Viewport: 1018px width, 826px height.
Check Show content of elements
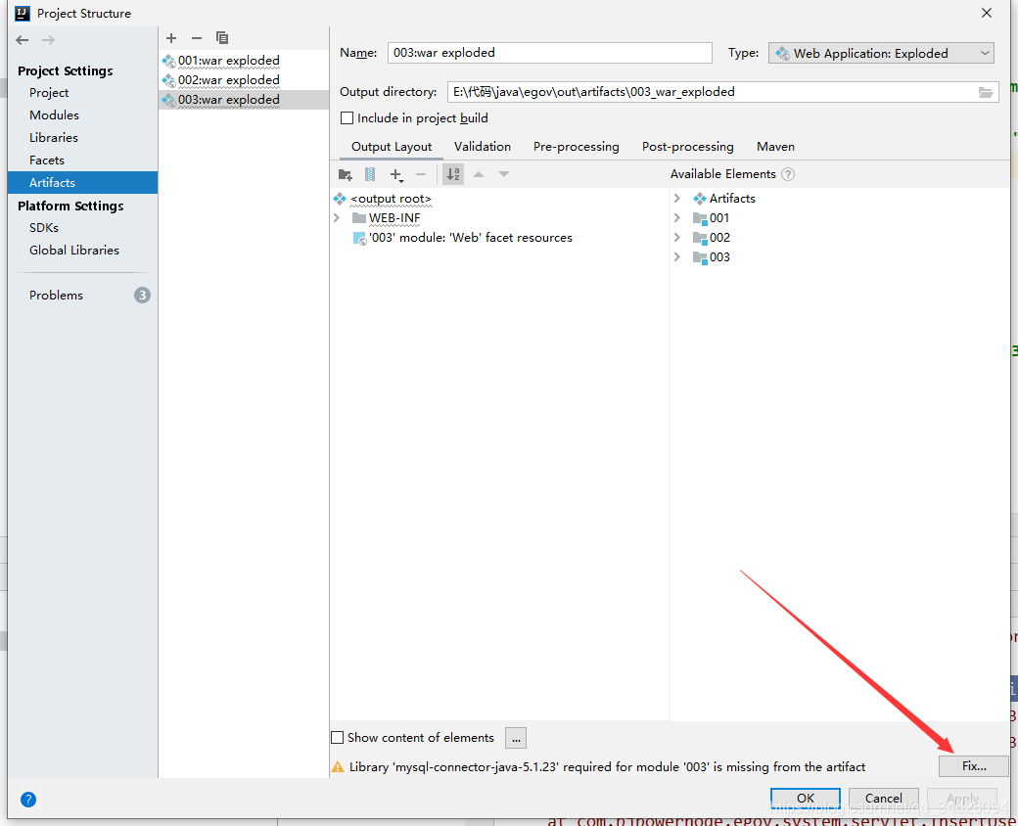338,737
